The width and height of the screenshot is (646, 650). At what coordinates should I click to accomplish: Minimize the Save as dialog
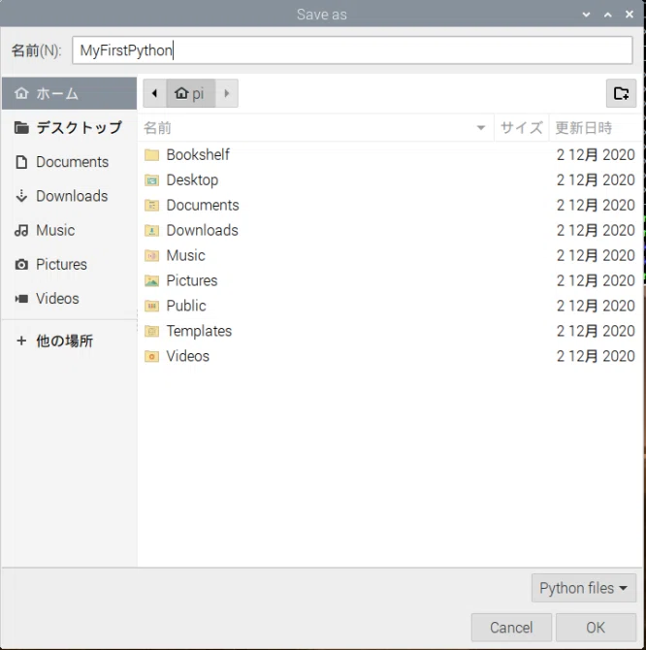(586, 15)
